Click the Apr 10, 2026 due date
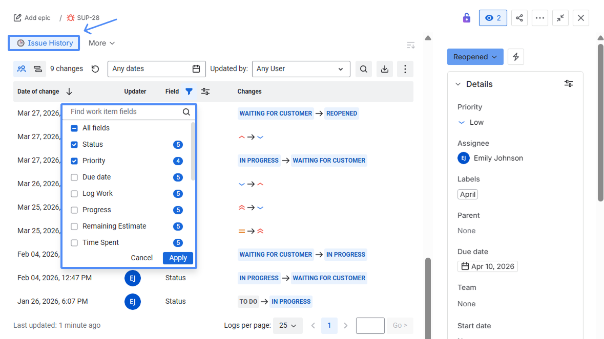The image size is (604, 339). point(488,266)
